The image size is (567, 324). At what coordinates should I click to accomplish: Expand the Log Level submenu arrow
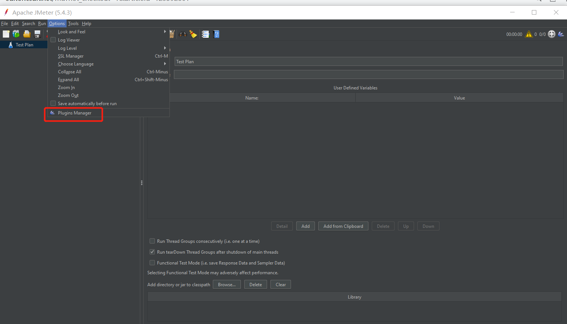tap(165, 48)
